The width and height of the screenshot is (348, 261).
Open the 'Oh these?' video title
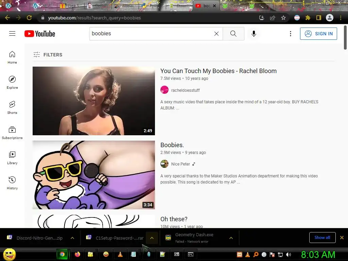pyautogui.click(x=174, y=219)
